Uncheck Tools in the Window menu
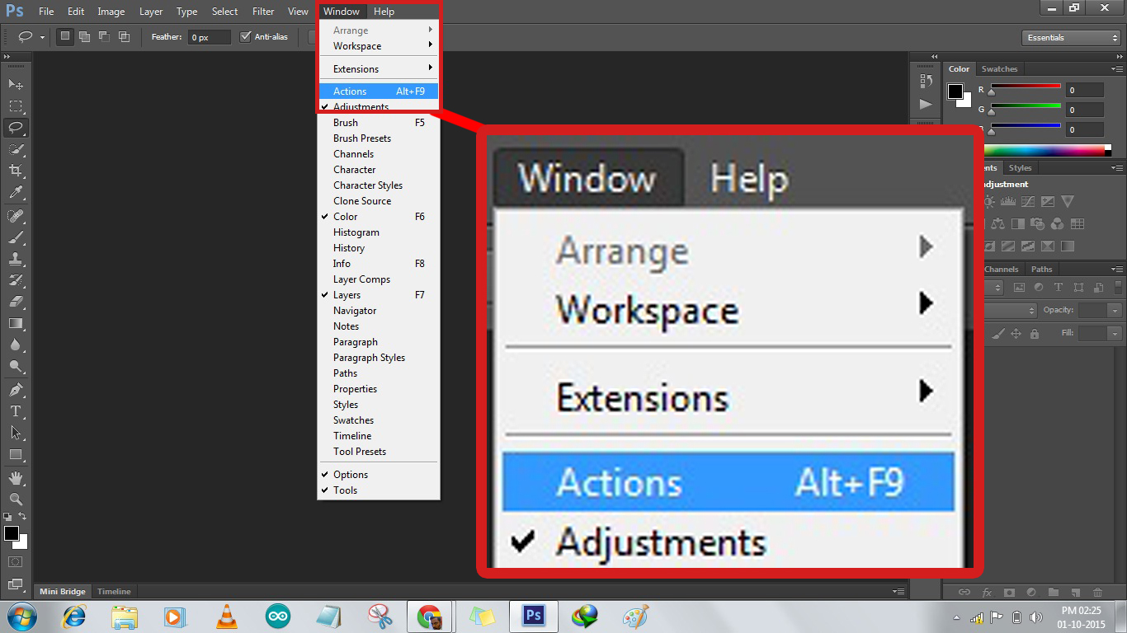Screen dimensions: 1127x633 [379, 490]
